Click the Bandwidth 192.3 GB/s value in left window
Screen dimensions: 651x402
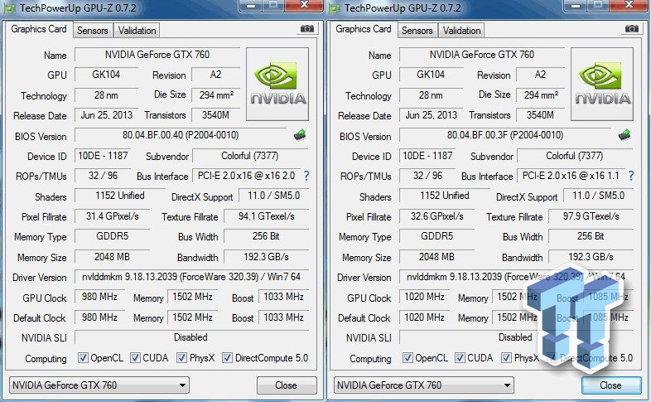point(267,257)
